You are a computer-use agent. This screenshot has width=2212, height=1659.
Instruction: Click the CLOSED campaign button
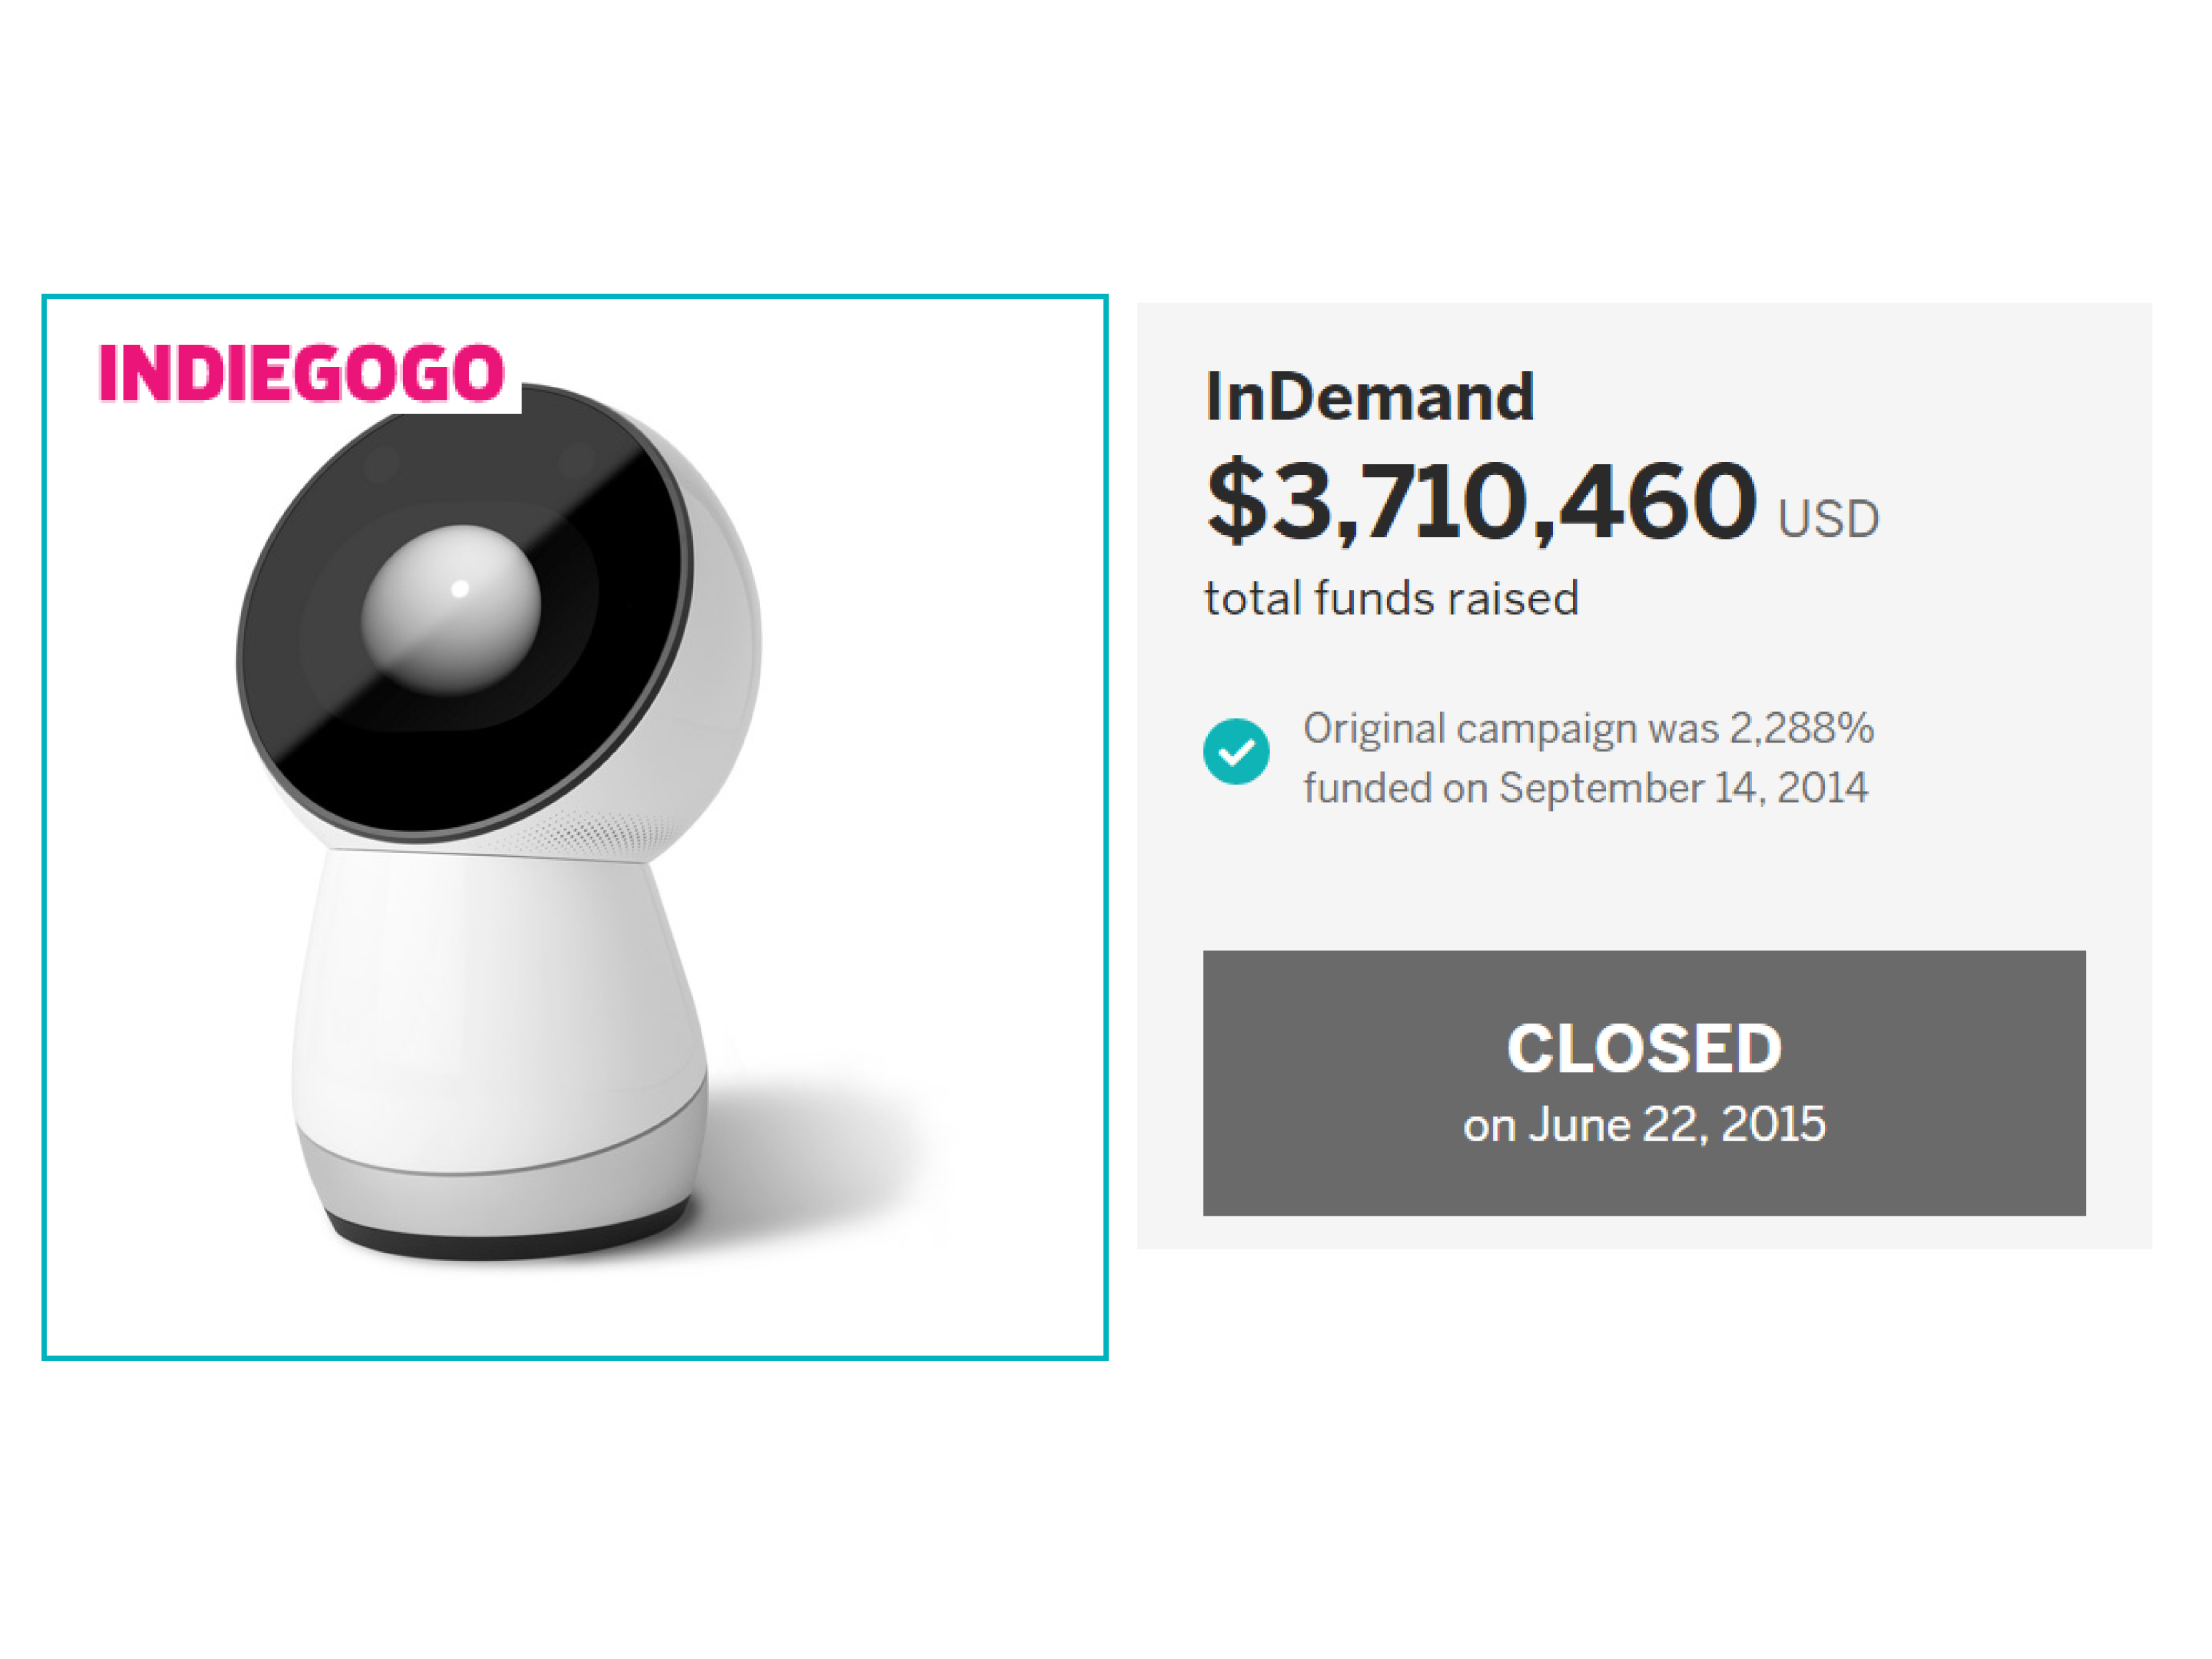[1644, 1083]
